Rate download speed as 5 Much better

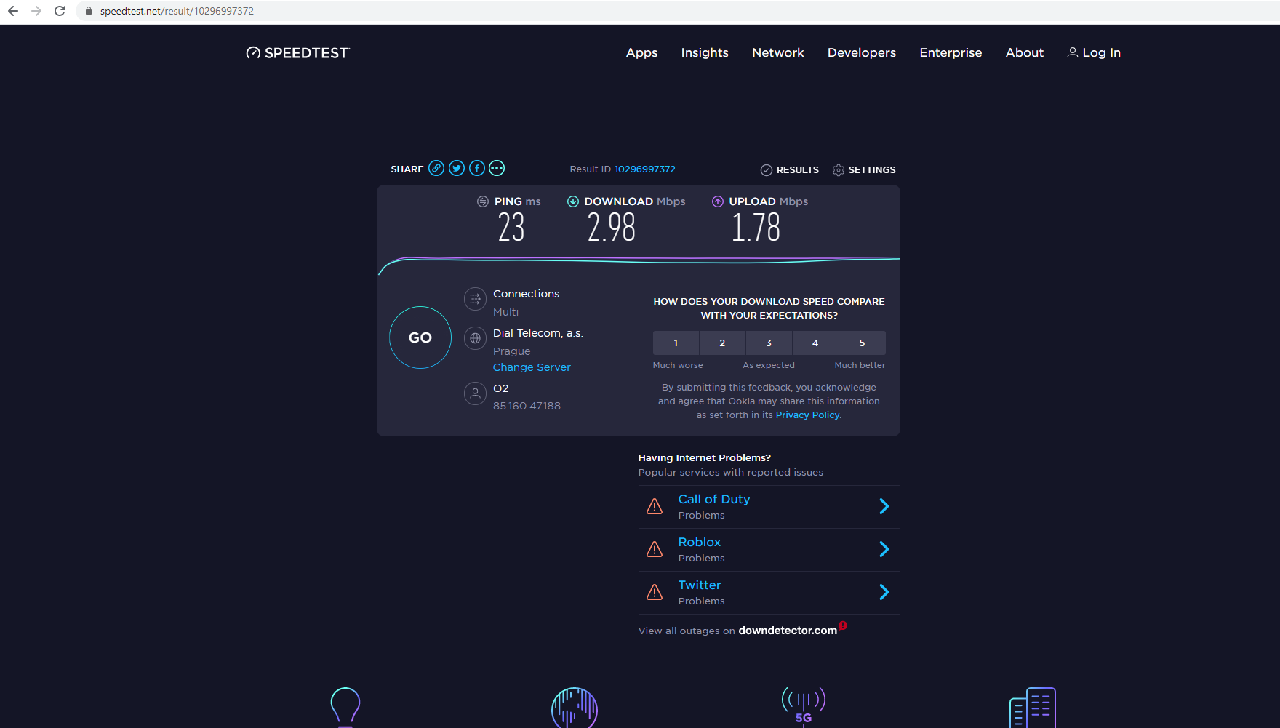pos(862,343)
